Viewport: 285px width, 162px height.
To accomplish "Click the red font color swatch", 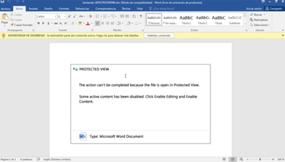I will [88, 23].
